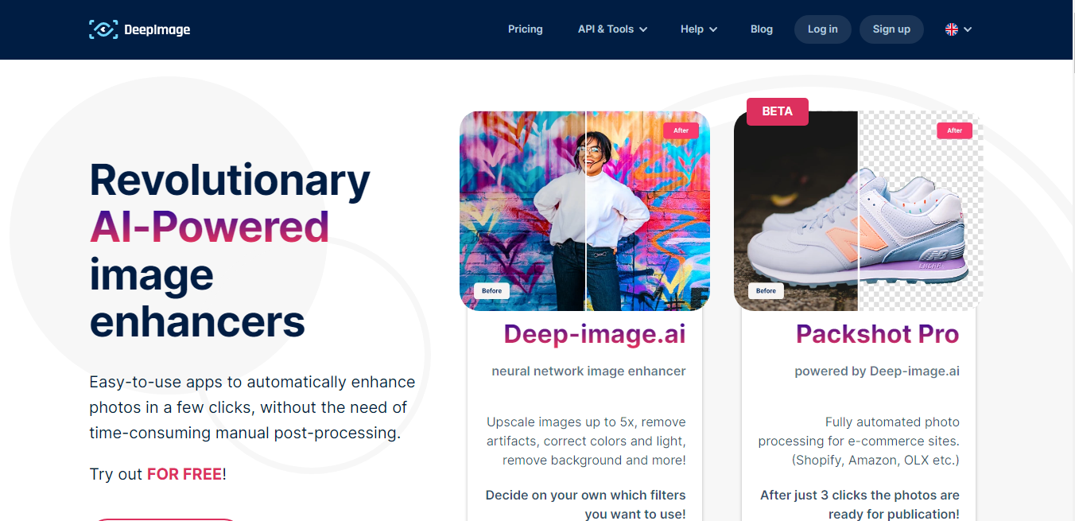Viewport: 1075px width, 521px height.
Task: Click the 'Revolutionary' heading word
Action: click(230, 180)
